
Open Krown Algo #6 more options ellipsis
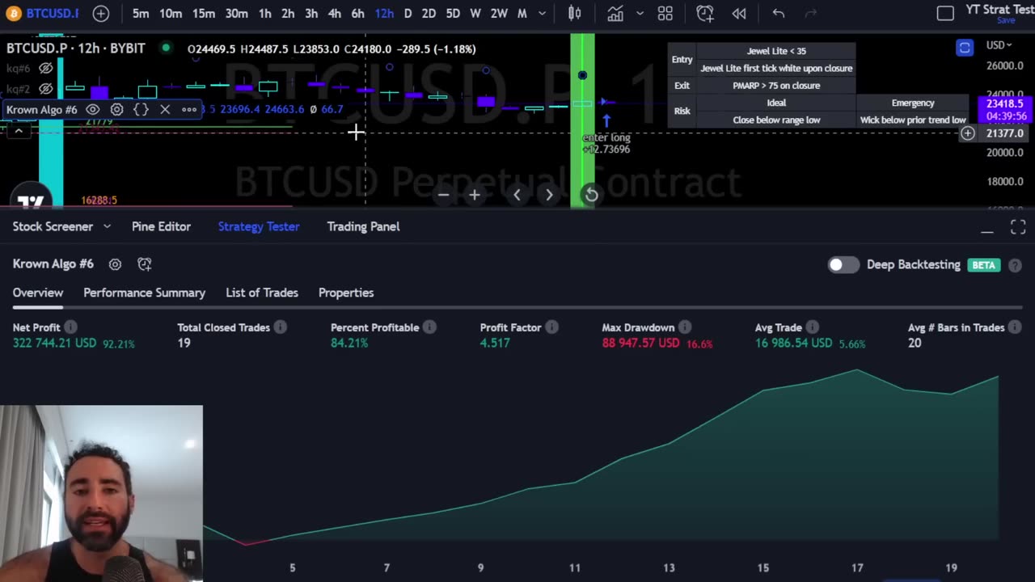pos(189,109)
